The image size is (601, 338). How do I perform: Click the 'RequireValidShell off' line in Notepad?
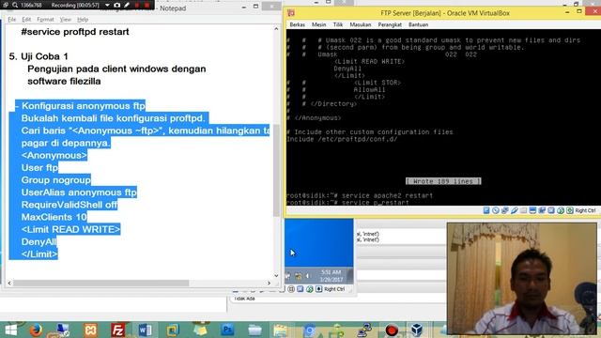coord(69,205)
